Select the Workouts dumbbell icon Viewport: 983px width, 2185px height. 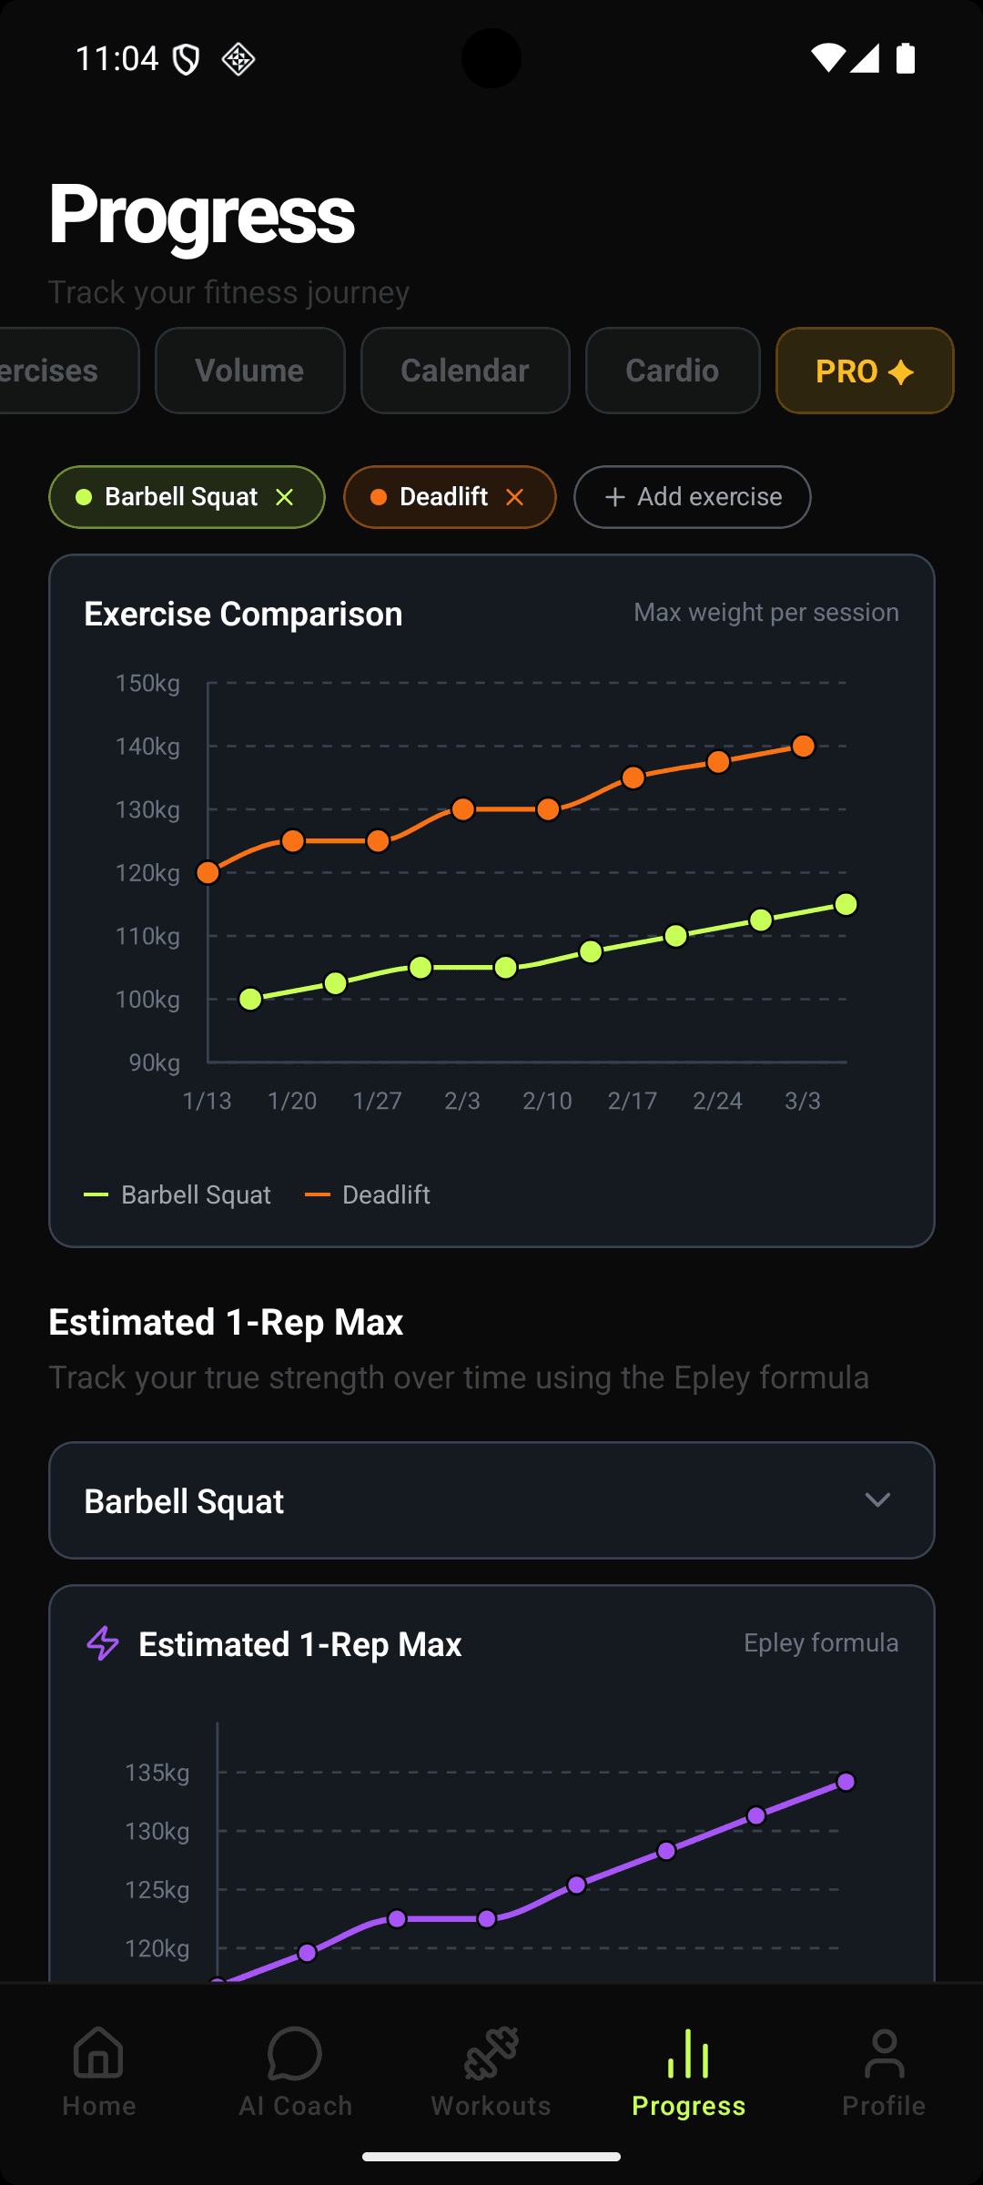(491, 2056)
